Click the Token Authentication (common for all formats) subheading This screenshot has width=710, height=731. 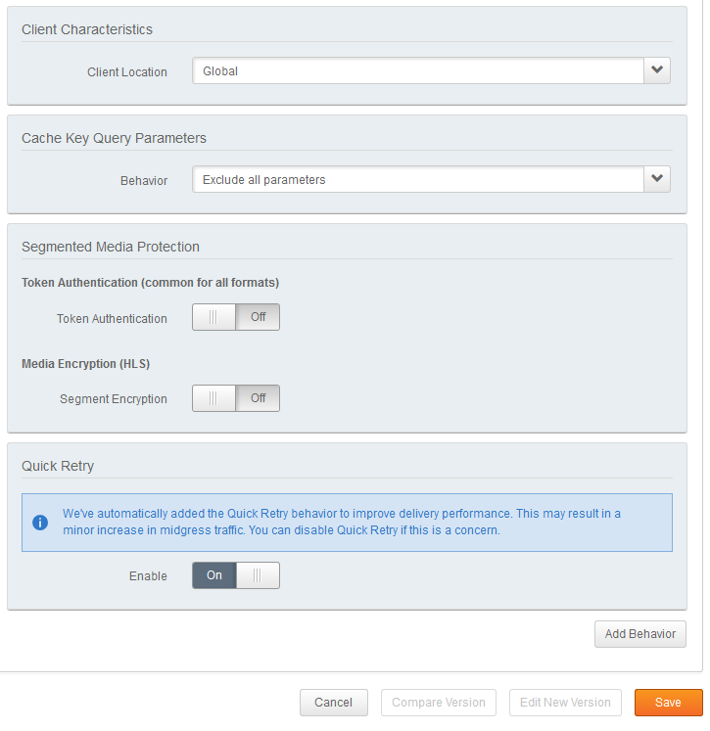pyautogui.click(x=150, y=283)
